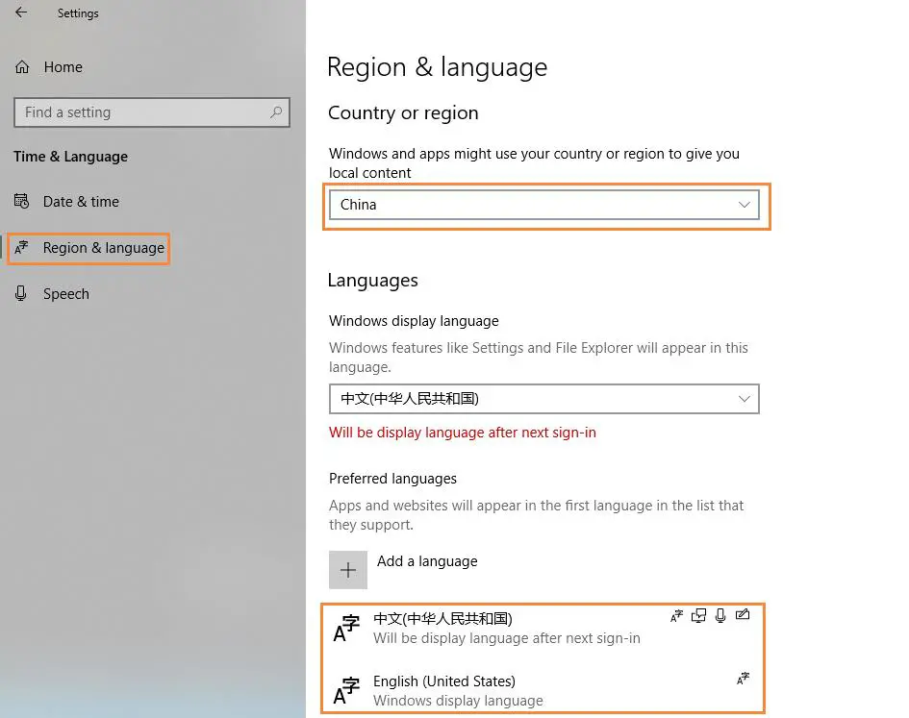Click the Region & language page title

[x=437, y=67]
